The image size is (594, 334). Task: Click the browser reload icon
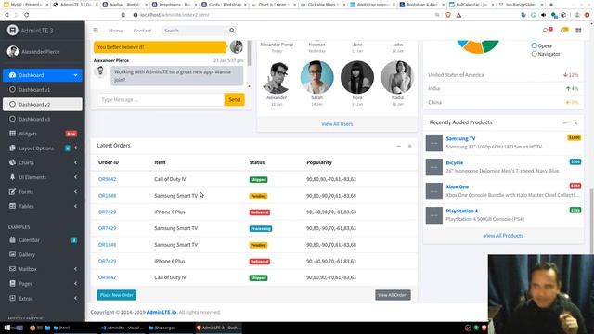pos(26,15)
